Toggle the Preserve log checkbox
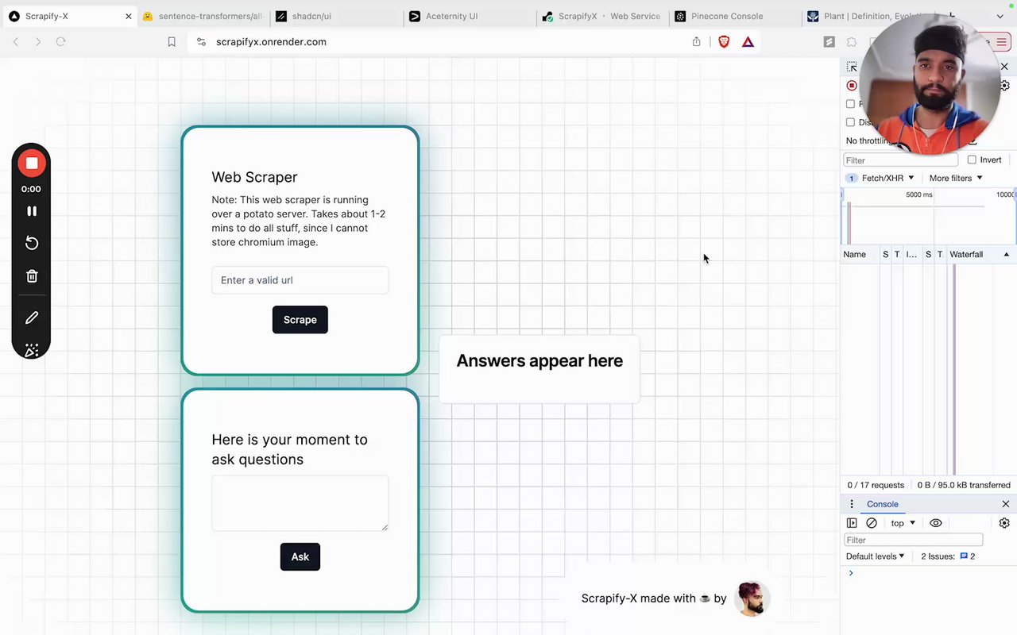The height and width of the screenshot is (635, 1017). (850, 104)
